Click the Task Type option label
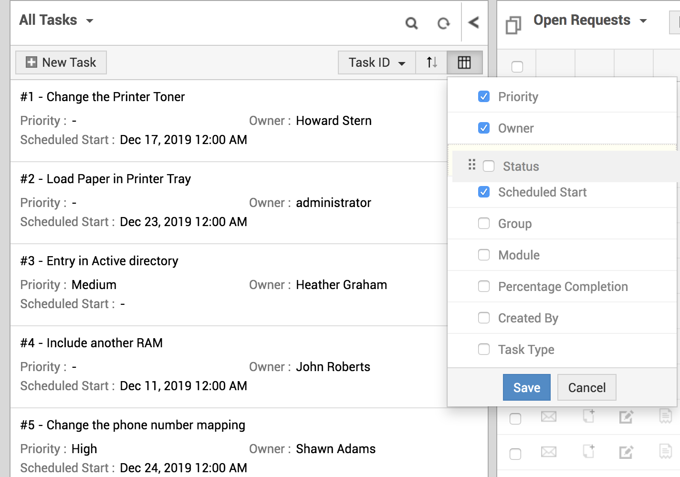680x477 pixels. (526, 350)
